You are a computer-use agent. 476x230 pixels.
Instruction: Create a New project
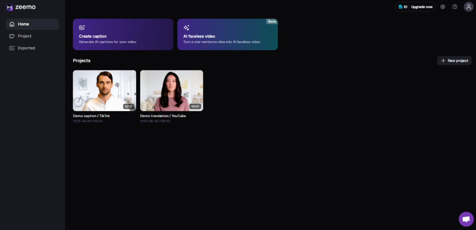(x=454, y=60)
